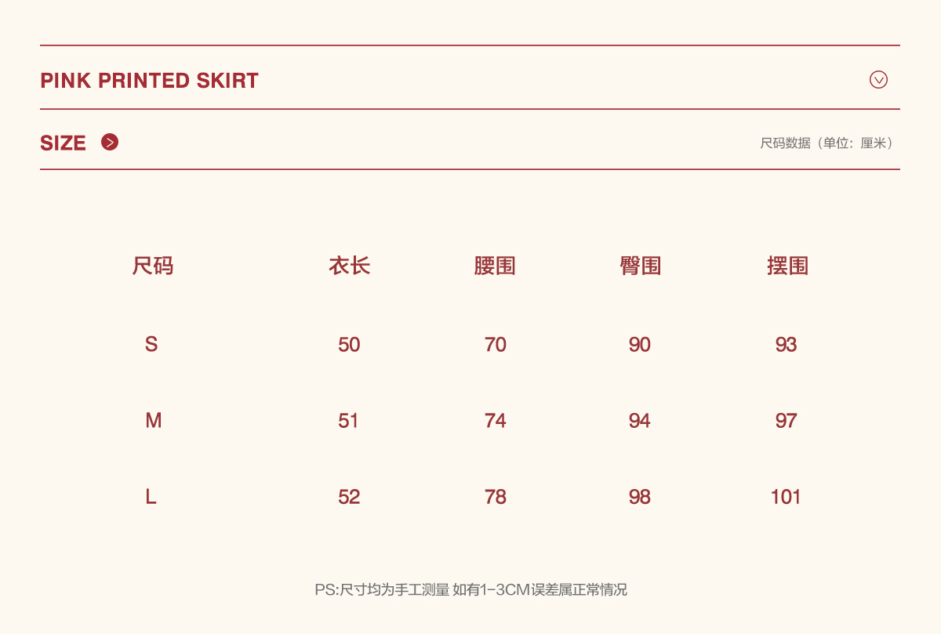Click the PS measurement note at bottom
The image size is (941, 634).
pyautogui.click(x=470, y=590)
